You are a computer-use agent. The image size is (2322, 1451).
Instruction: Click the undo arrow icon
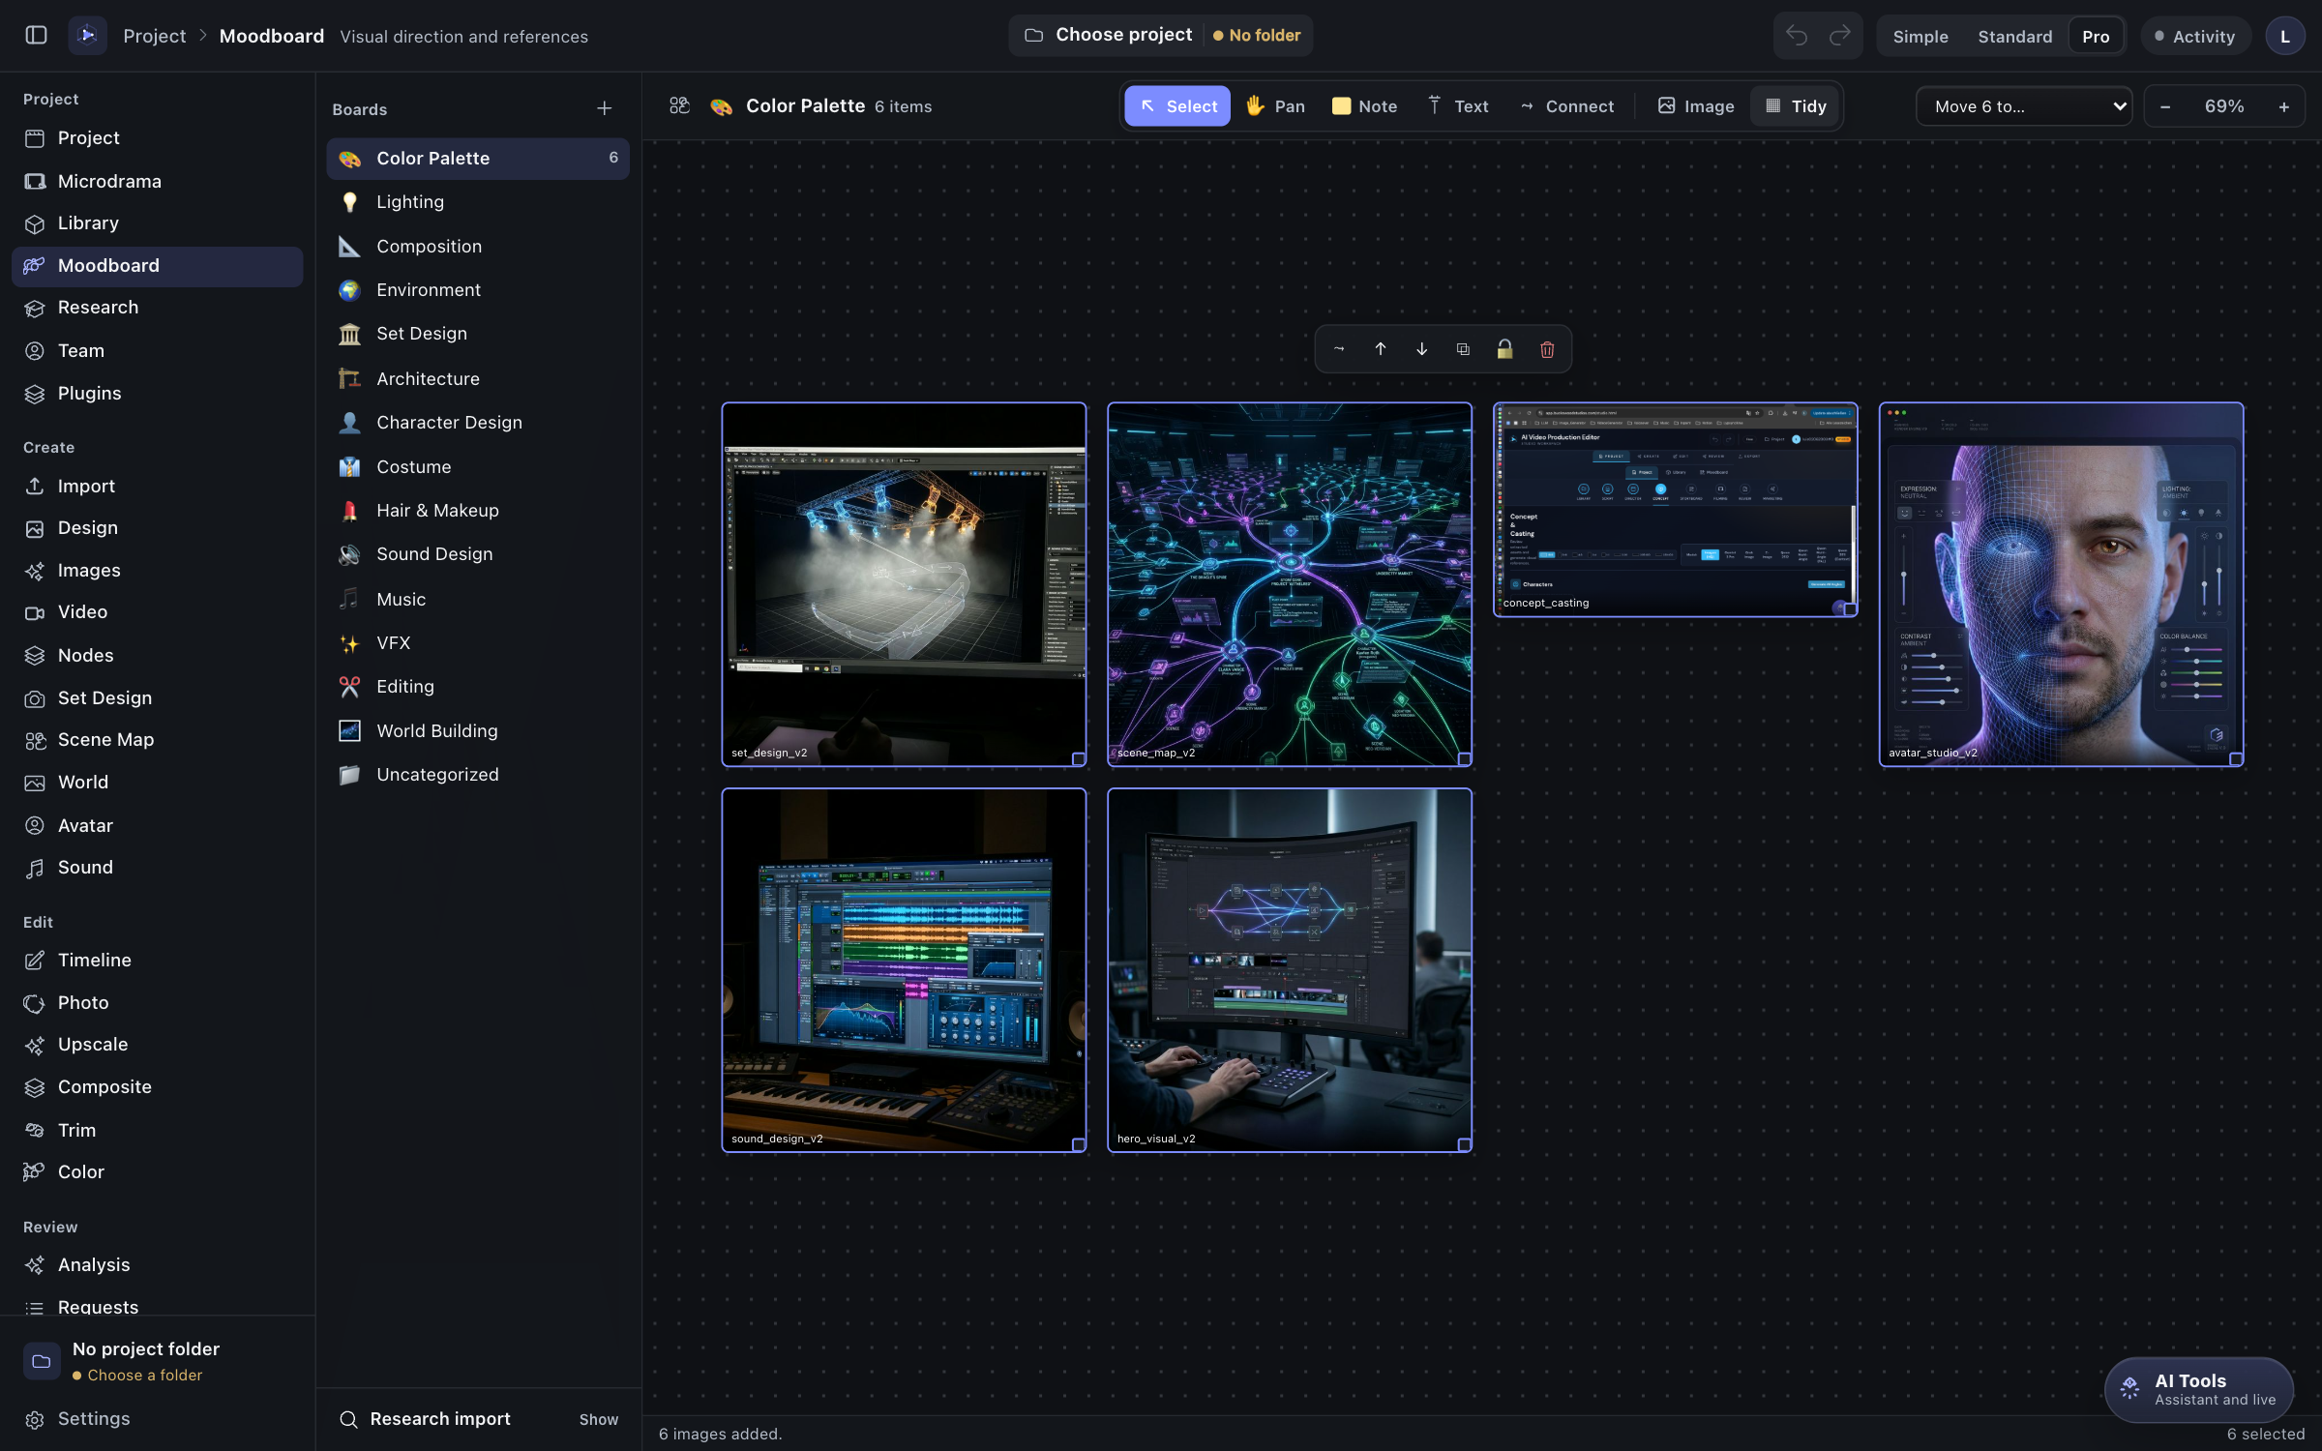click(1797, 36)
